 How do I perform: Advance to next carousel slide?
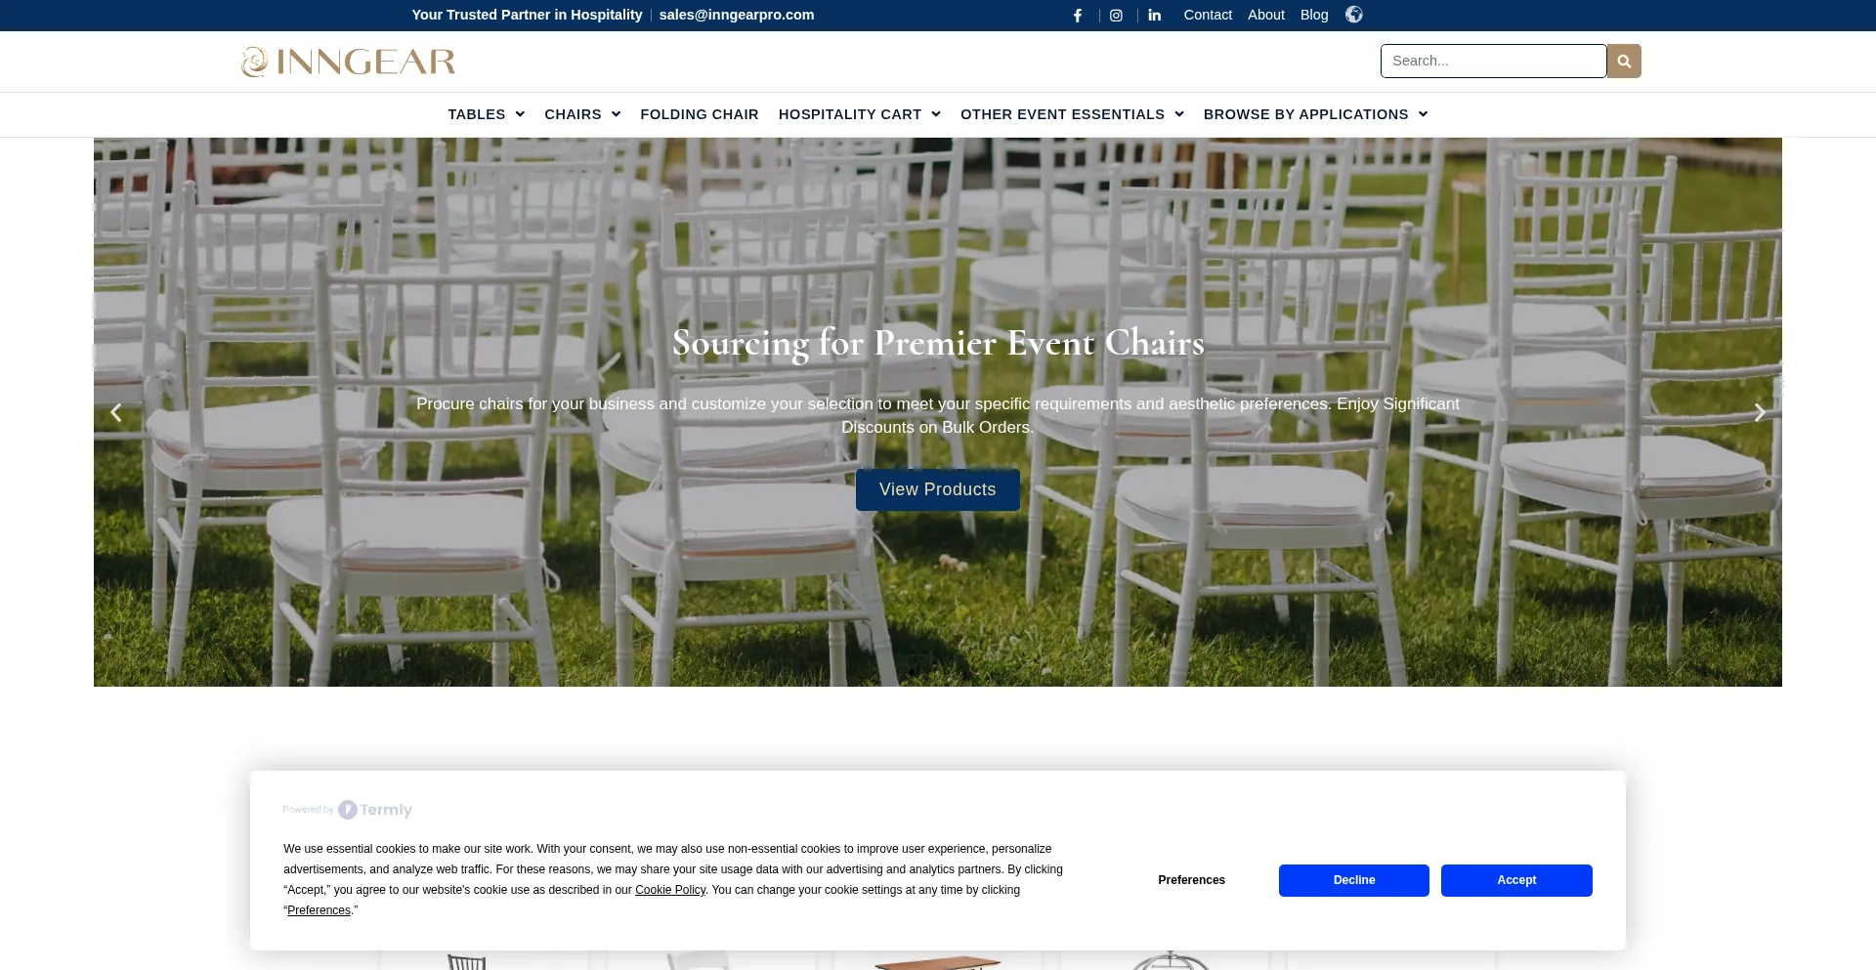coord(1759,411)
